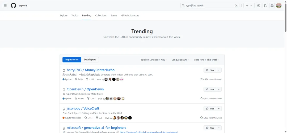Open the user profile avatar
The height and width of the screenshot is (133, 287).
pos(279,6)
